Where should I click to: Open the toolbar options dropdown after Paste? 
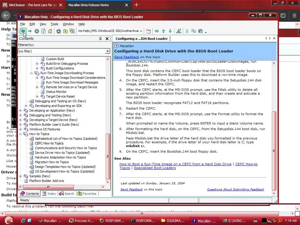coord(206,32)
